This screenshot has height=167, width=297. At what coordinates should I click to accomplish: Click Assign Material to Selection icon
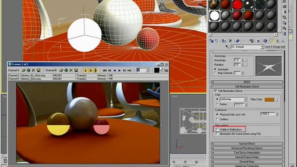[224, 41]
